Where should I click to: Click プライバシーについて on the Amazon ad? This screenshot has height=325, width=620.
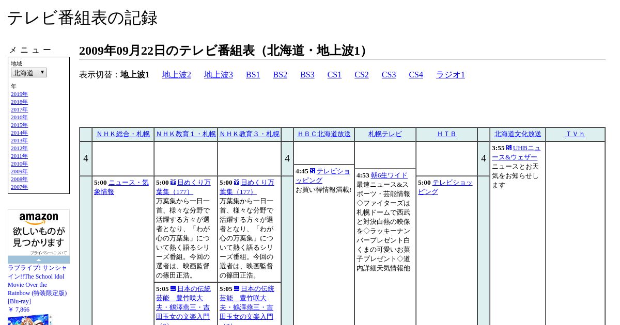(49, 253)
